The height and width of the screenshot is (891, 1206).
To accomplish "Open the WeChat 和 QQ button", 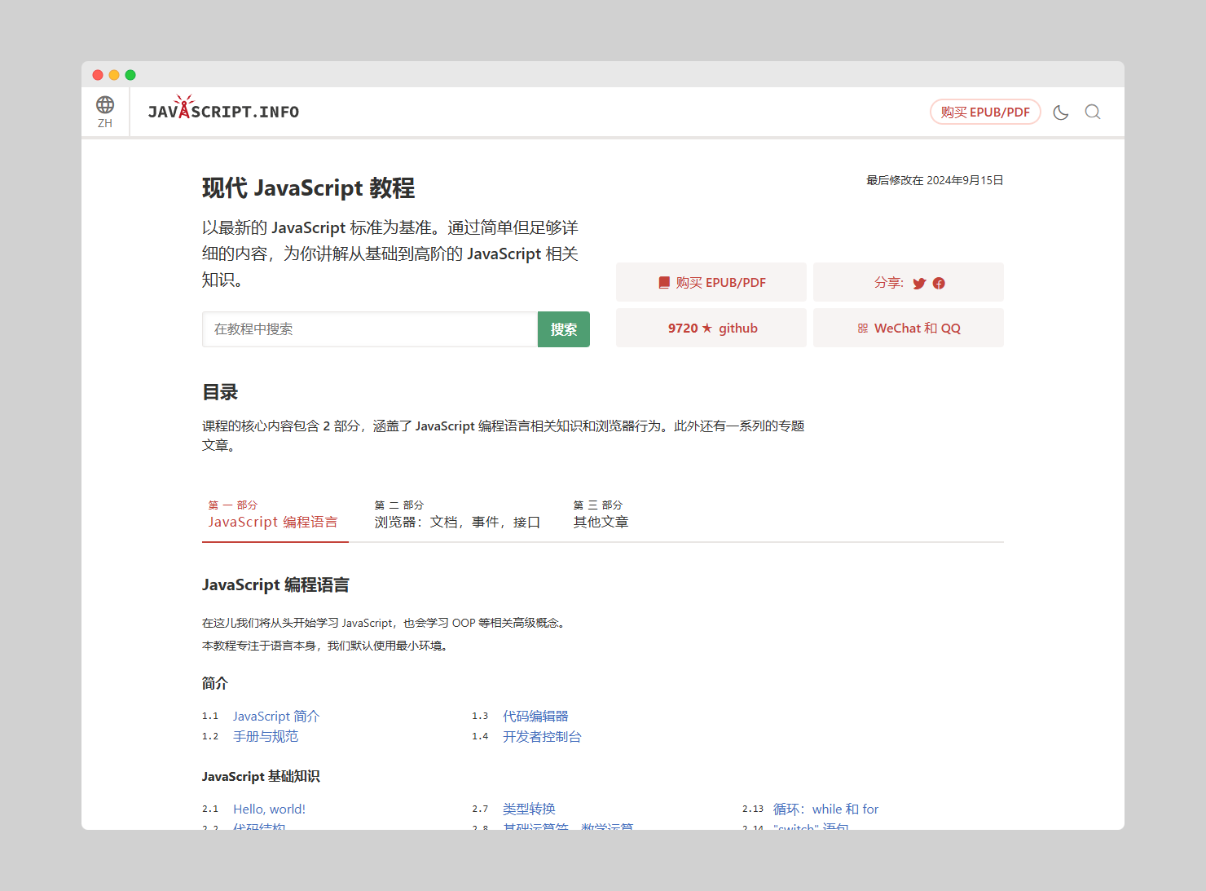I will pos(908,329).
